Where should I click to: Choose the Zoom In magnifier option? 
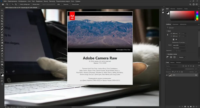coord(13,4)
